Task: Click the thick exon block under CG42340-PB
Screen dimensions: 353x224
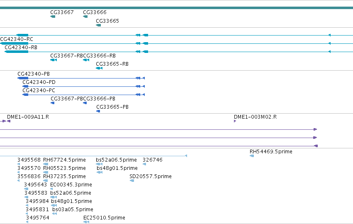Action: (x=23, y=78)
